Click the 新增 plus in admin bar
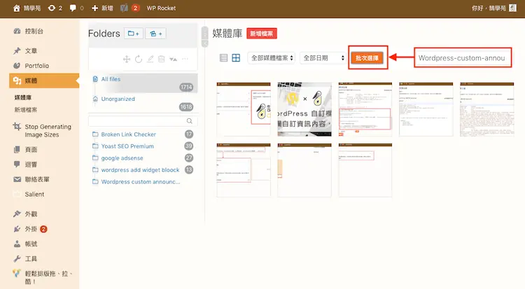The image size is (525, 289). pyautogui.click(x=102, y=8)
